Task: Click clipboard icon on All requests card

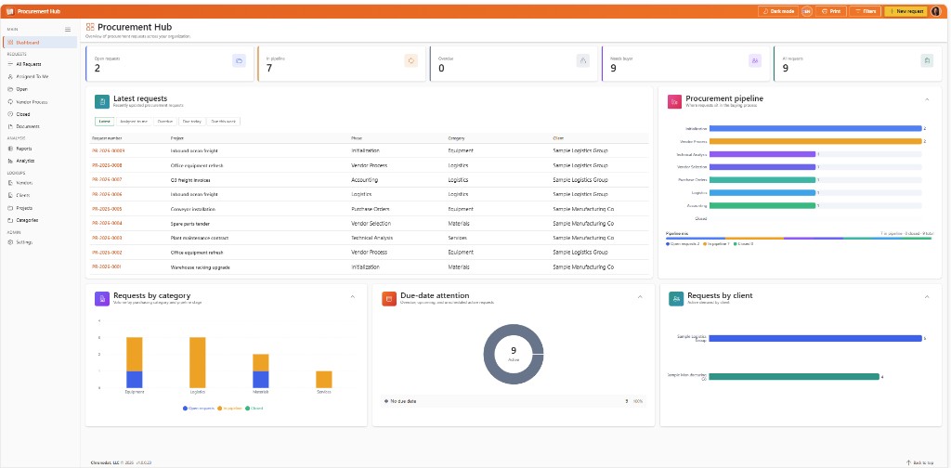Action: click(x=927, y=60)
